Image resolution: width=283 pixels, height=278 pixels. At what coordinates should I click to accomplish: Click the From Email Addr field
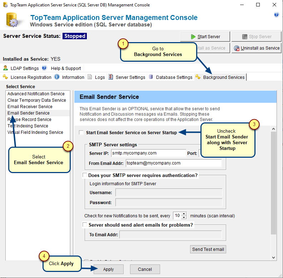174,163
